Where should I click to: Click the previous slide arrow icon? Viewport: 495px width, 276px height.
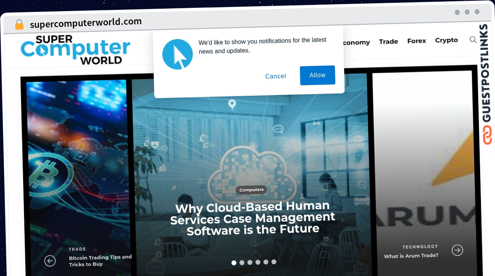pyautogui.click(x=50, y=260)
